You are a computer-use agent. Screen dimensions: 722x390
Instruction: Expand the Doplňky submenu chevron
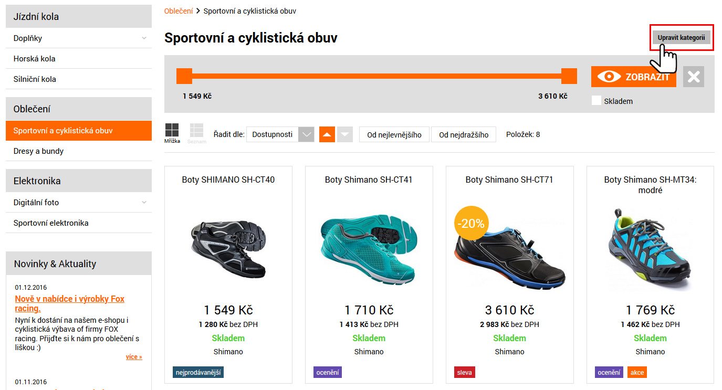tap(144, 38)
